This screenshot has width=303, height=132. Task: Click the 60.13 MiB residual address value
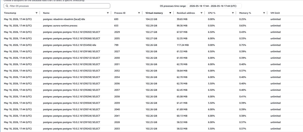coord(182,116)
